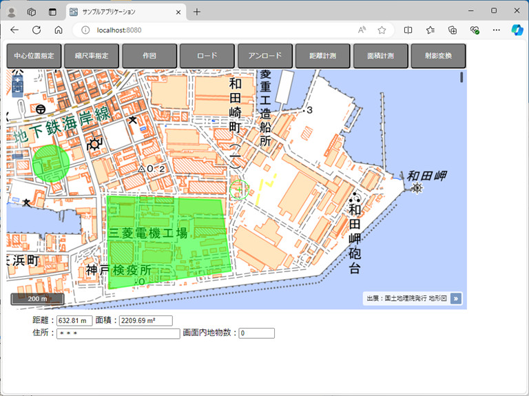The width and height of the screenshot is (529, 396).
Task: Open a new browser tab
Action: pyautogui.click(x=197, y=12)
